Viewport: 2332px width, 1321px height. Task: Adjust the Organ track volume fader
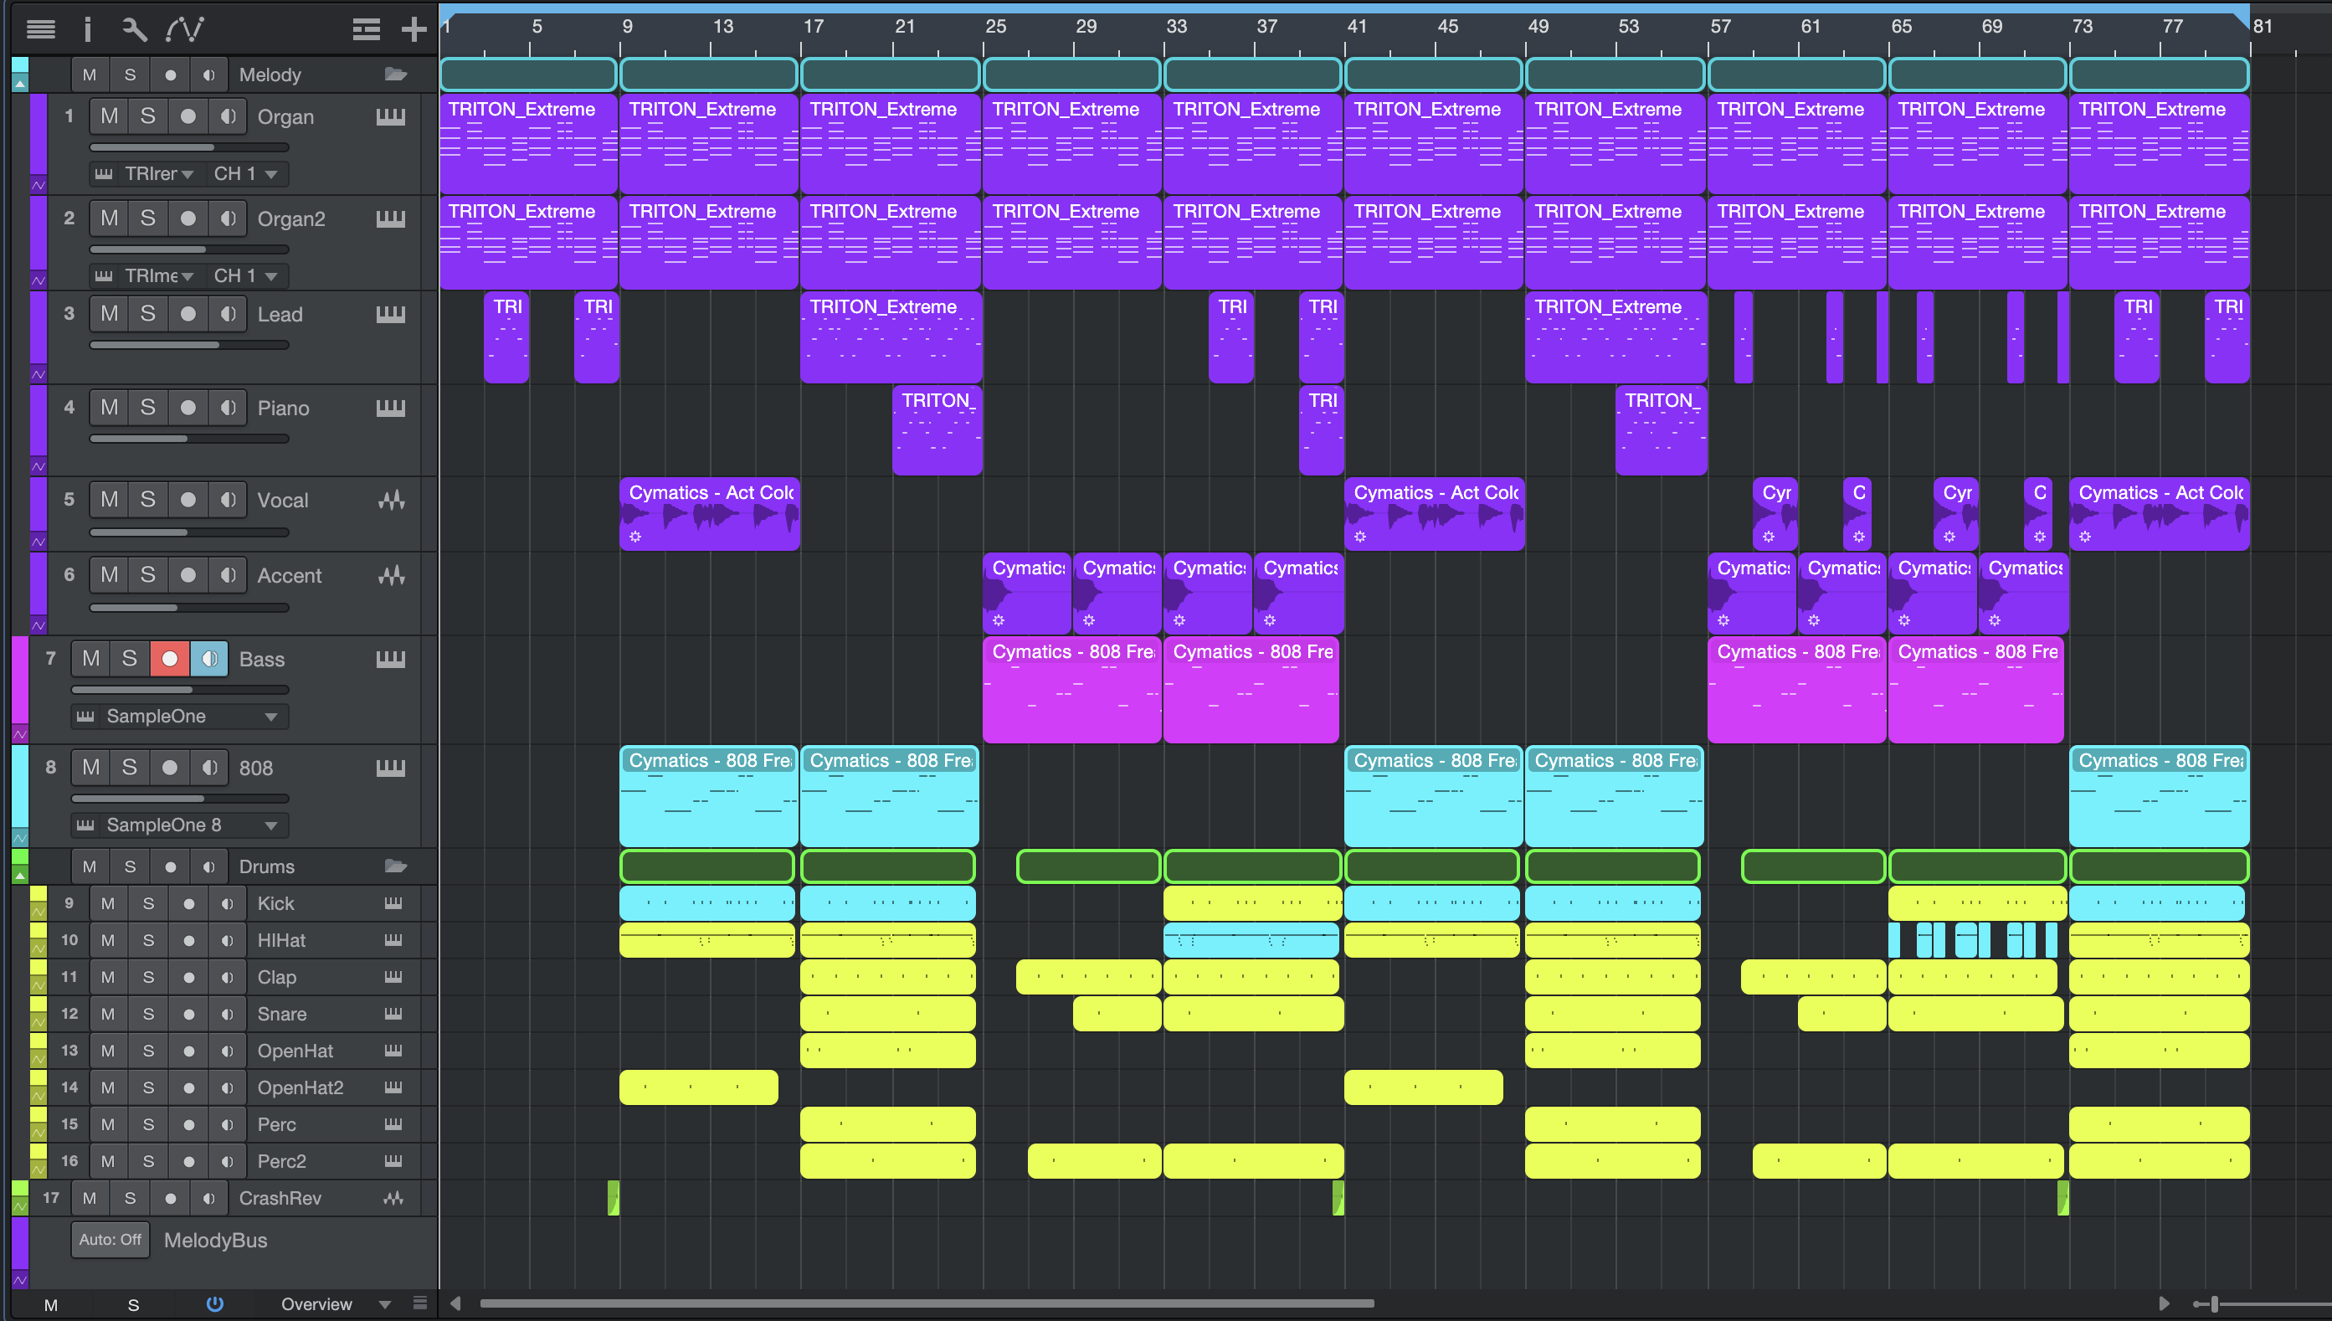tap(188, 147)
